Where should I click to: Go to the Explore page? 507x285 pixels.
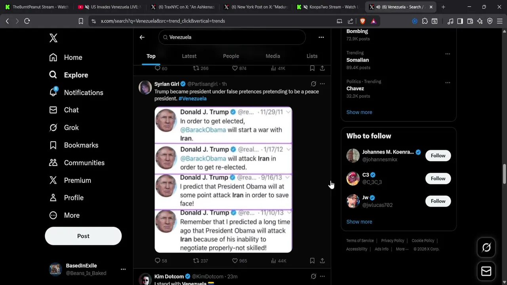69,75
